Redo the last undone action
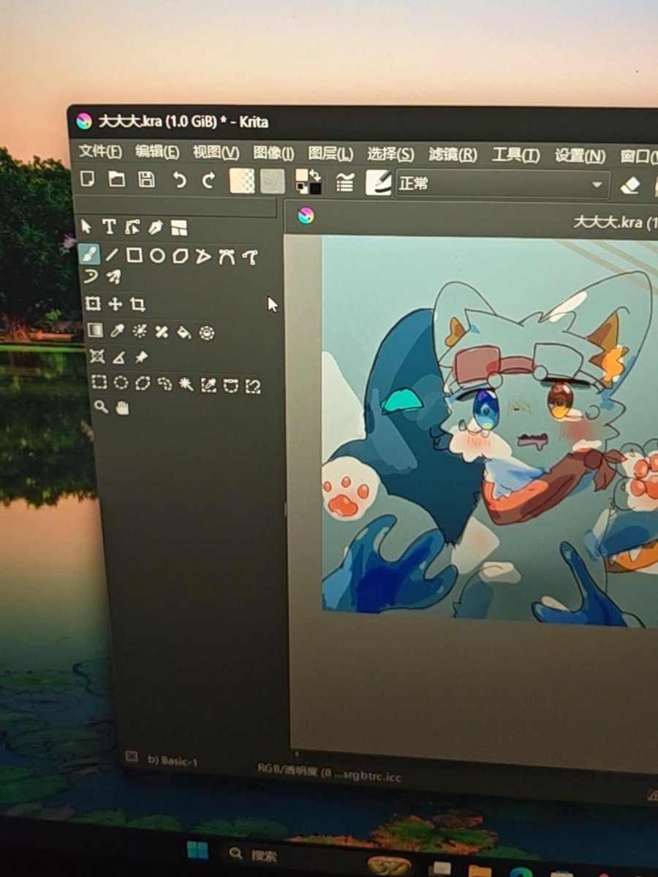The image size is (658, 877). coord(208,181)
